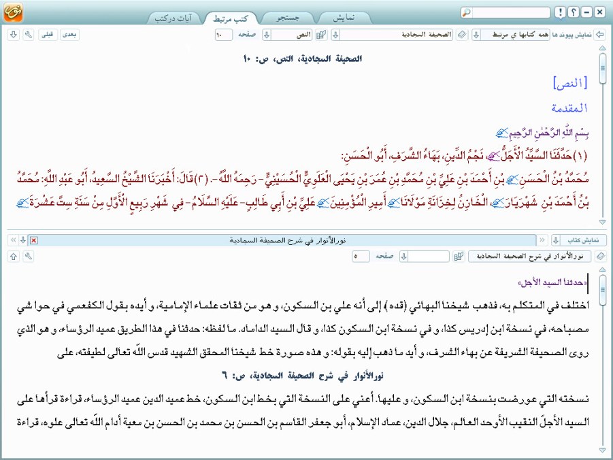613x460 pixels.
Task: Click the lower pane scrollbar thumb
Action: coord(602,290)
